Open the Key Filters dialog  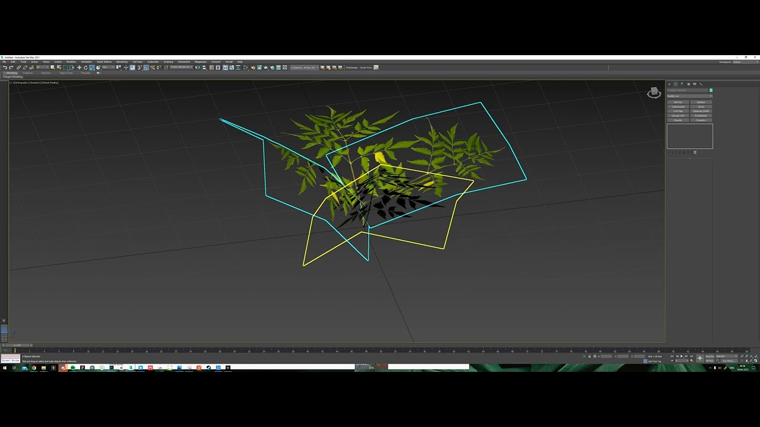(x=730, y=361)
